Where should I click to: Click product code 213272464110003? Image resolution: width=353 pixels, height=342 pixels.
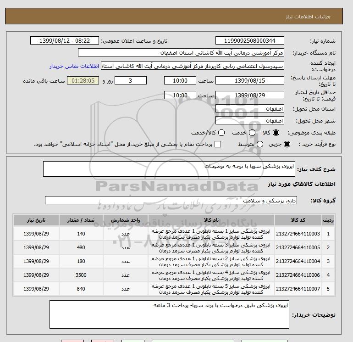[298, 234]
